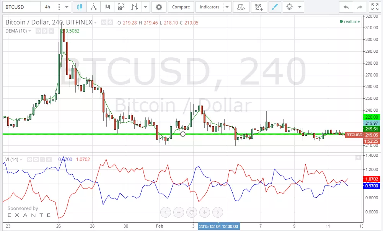This screenshot has height=231, width=383.
Task: Click the undo arrow button
Action: point(347,7)
